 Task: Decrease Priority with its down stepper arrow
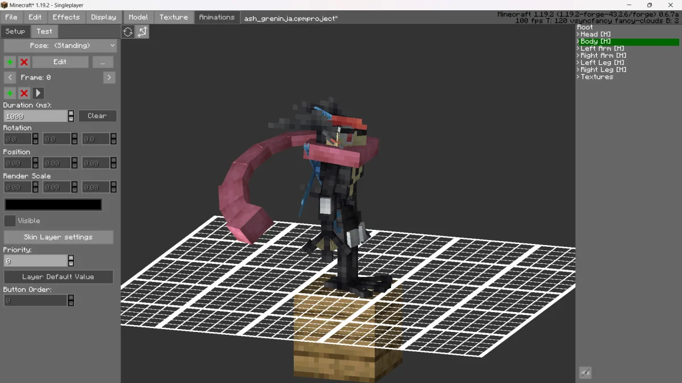pyautogui.click(x=70, y=264)
